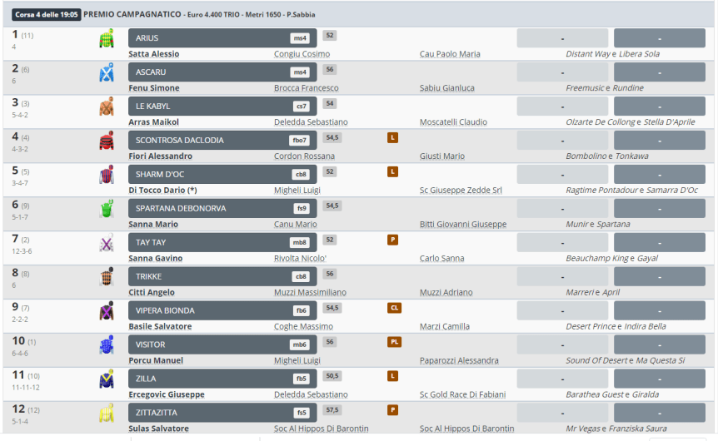Click the blue cross silks icon for Ascaru
This screenshot has width=718, height=441.
pos(107,73)
